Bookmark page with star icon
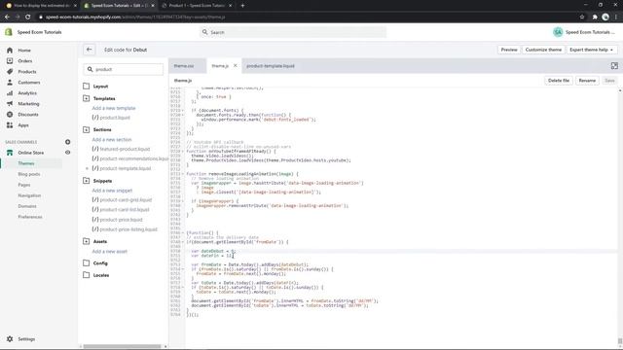623x350 pixels. [582, 17]
